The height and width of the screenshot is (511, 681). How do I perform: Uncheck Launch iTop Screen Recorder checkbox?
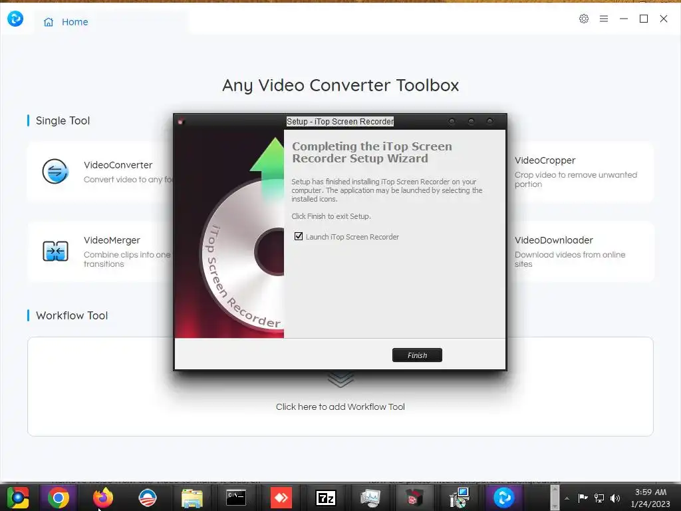coord(299,236)
